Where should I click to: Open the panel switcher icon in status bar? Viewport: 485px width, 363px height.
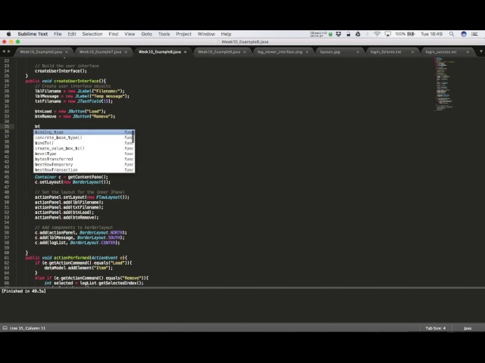[5, 328]
